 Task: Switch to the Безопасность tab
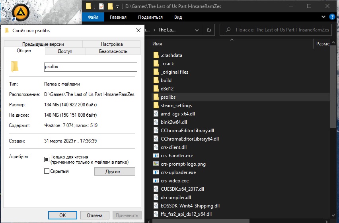click(113, 51)
